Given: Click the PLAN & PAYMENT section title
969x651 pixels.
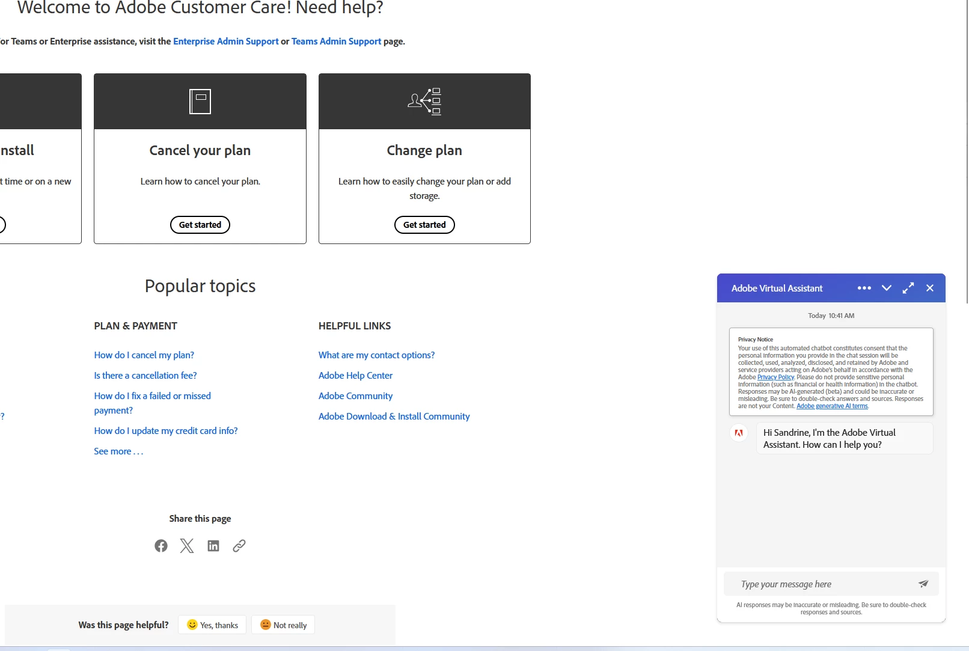Looking at the screenshot, I should [136, 326].
